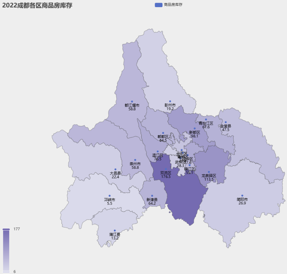Click the 简阳市 region label
This screenshot has width=287, height=274.
pyautogui.click(x=242, y=200)
